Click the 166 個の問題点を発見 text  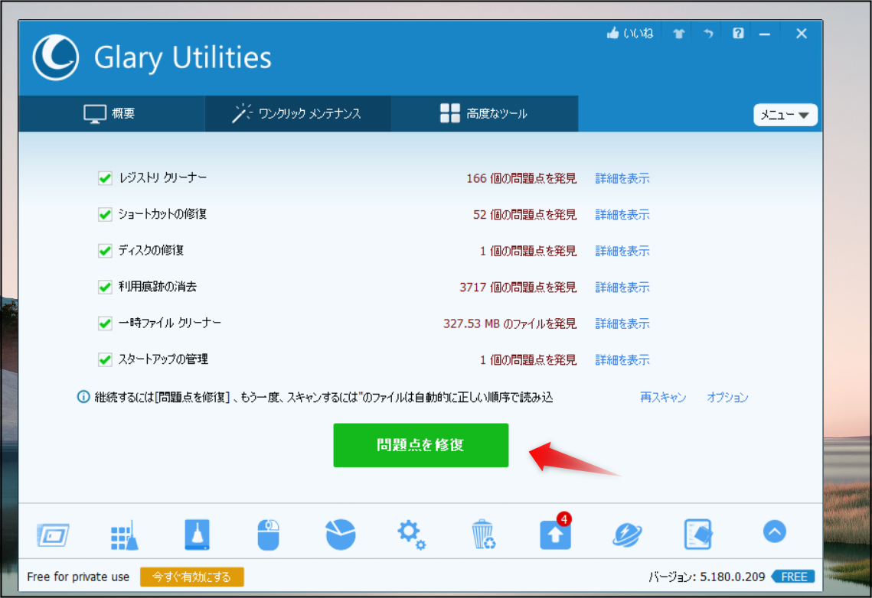[x=521, y=178]
